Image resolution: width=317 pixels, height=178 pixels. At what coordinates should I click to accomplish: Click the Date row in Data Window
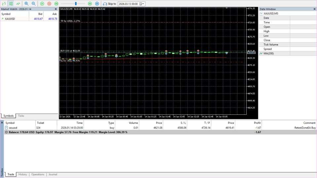pyautogui.click(x=288, y=18)
